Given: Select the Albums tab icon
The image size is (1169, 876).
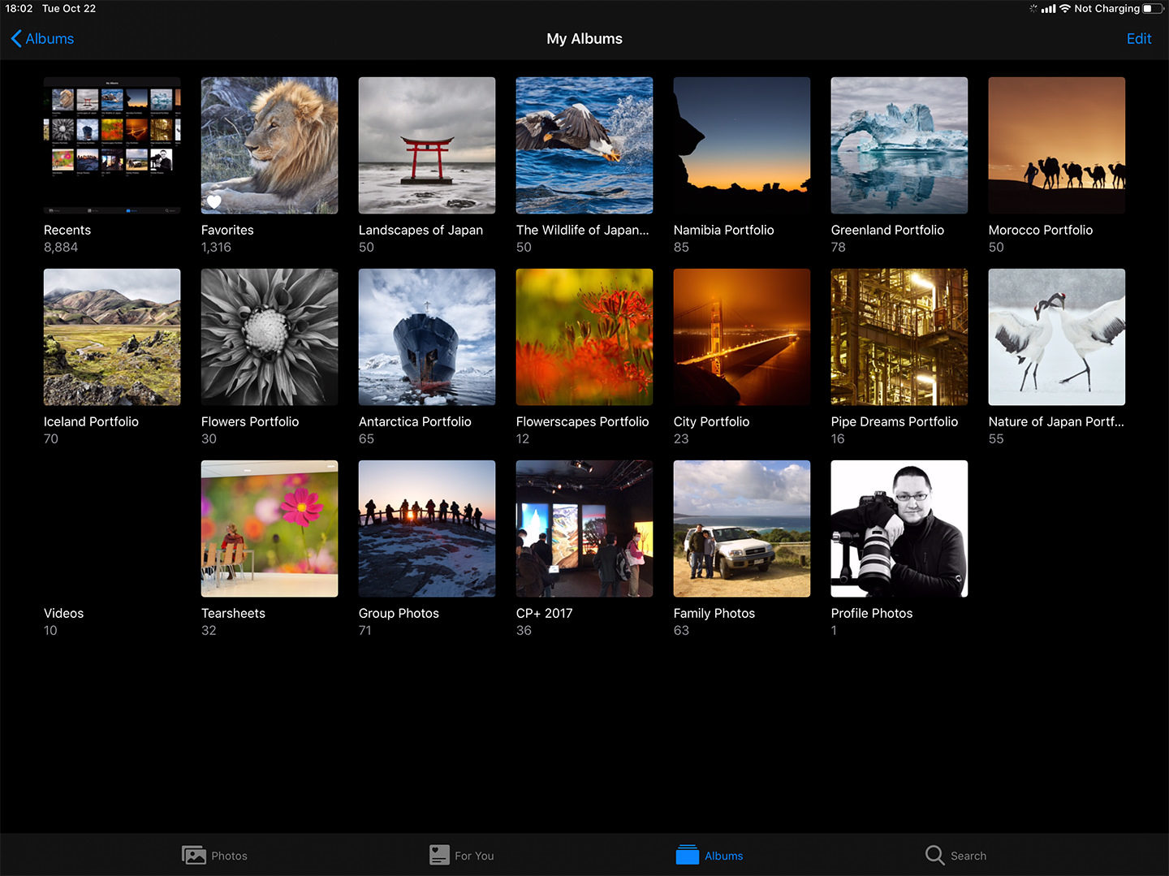Looking at the screenshot, I should [688, 855].
